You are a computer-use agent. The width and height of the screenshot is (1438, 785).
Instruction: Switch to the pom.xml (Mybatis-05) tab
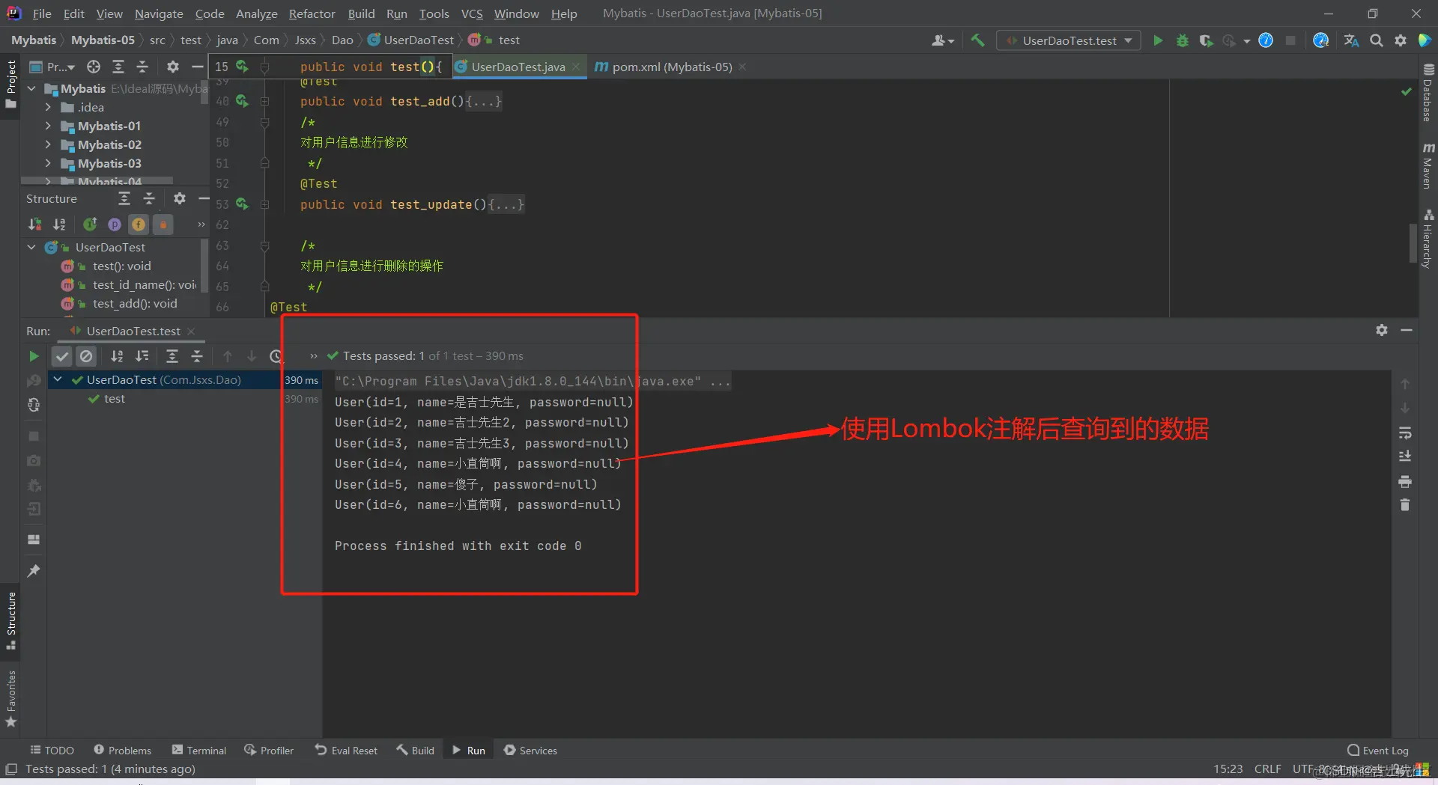pos(671,67)
